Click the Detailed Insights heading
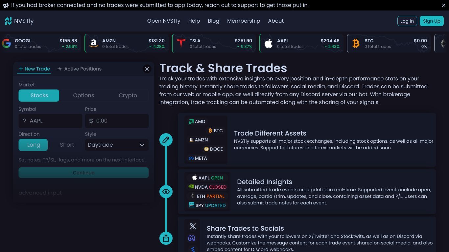This screenshot has width=449, height=252. click(265, 182)
